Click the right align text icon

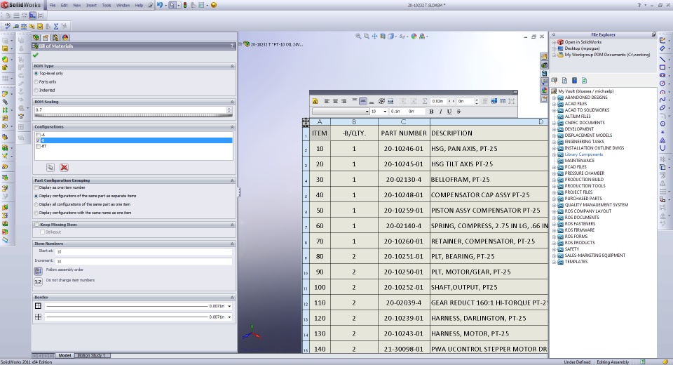coord(344,102)
